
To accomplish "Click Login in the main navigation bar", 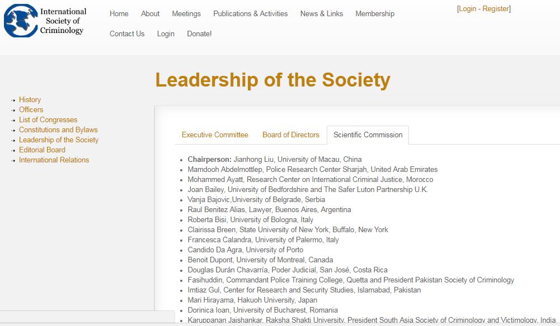I will (166, 33).
